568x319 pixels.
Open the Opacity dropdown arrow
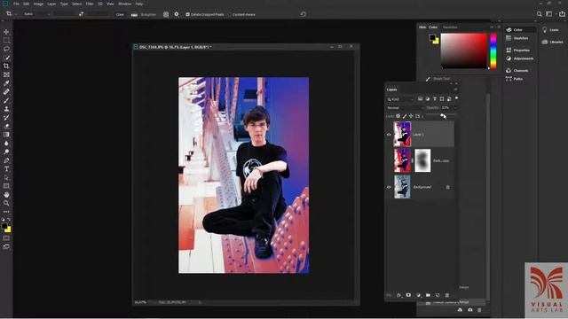coord(455,108)
